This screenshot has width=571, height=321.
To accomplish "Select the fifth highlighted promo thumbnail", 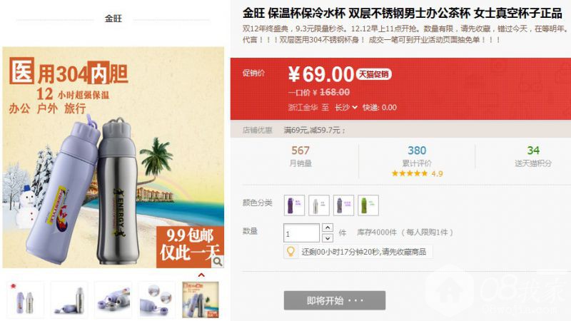I will [x=201, y=300].
